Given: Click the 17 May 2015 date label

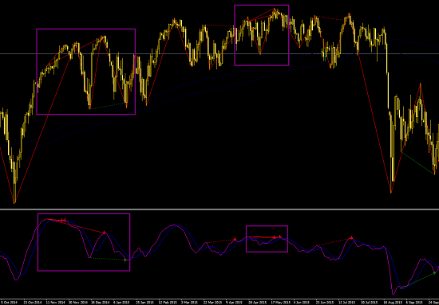Looking at the screenshot, I should pos(279,302).
